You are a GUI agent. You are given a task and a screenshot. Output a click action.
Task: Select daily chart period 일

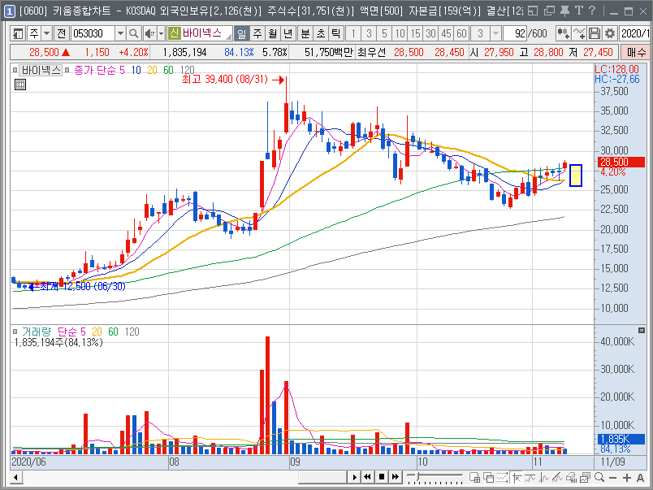(241, 33)
